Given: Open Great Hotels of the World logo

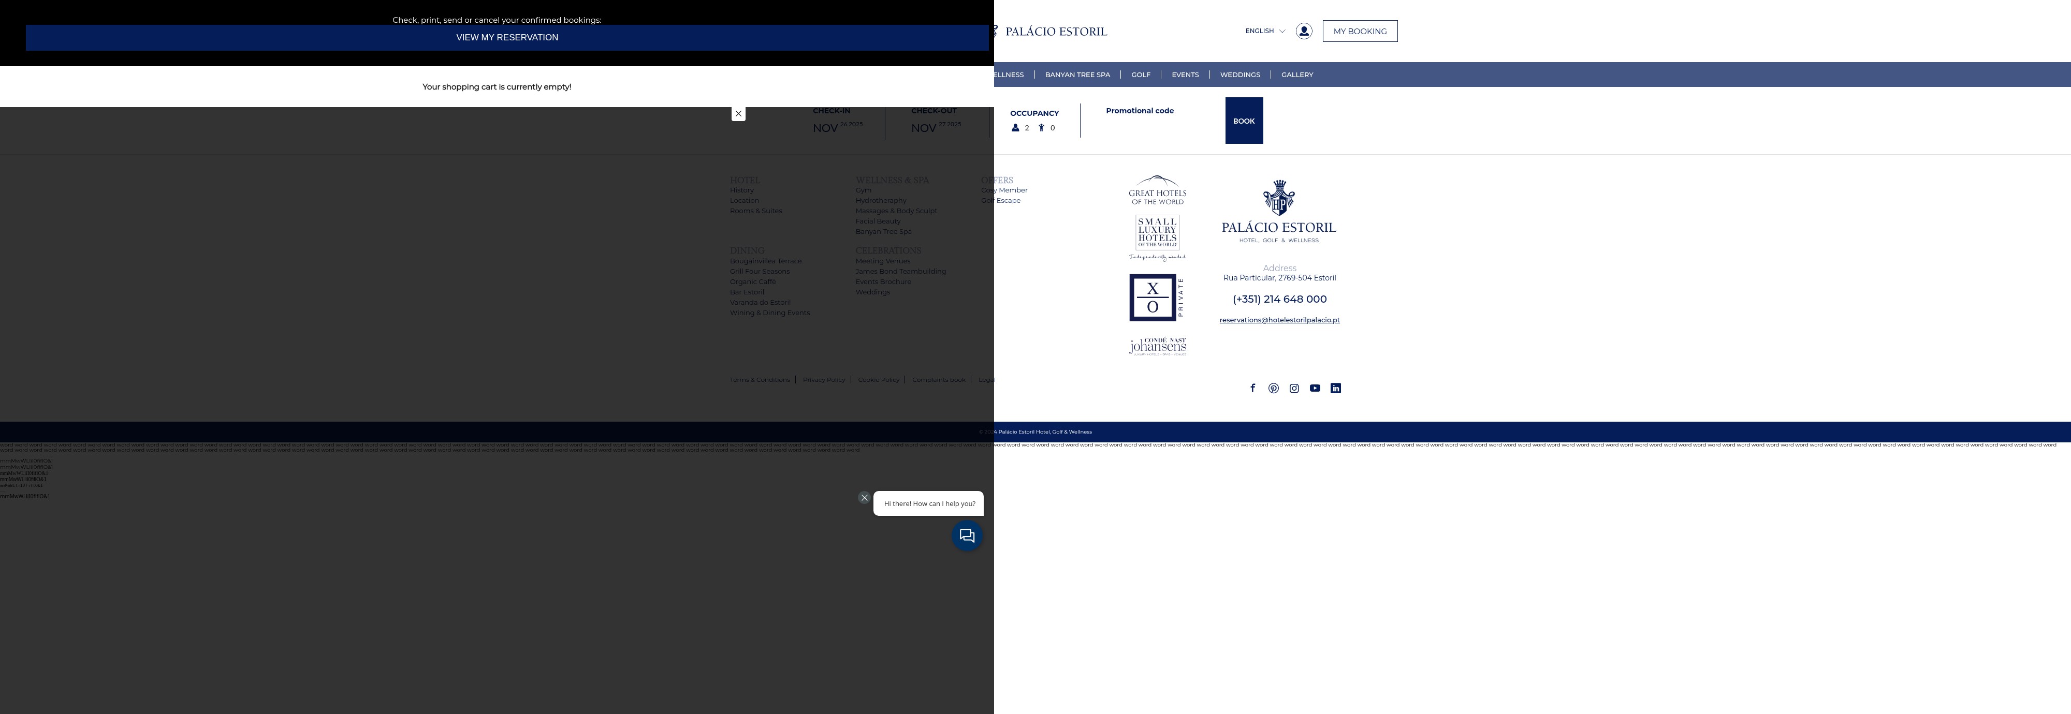Looking at the screenshot, I should pyautogui.click(x=1157, y=190).
